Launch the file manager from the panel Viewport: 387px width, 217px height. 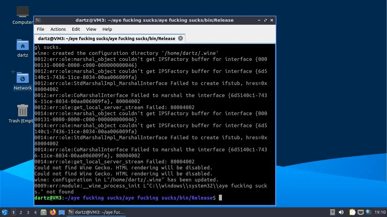pos(44,212)
